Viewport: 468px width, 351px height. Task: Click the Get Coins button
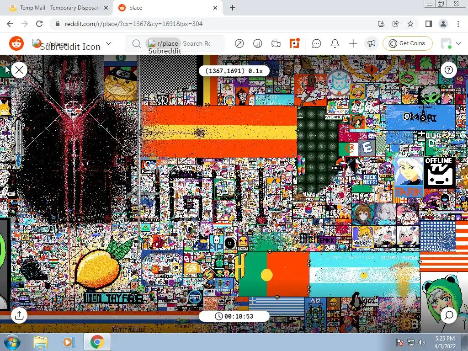[407, 43]
